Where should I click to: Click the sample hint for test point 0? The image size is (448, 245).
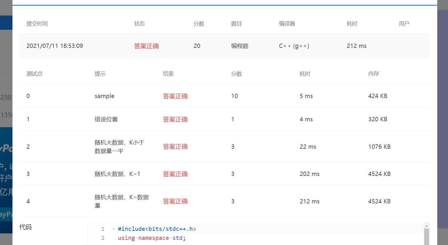pyautogui.click(x=104, y=96)
